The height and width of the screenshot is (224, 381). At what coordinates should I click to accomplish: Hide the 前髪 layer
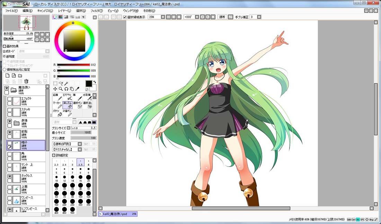tap(9, 132)
